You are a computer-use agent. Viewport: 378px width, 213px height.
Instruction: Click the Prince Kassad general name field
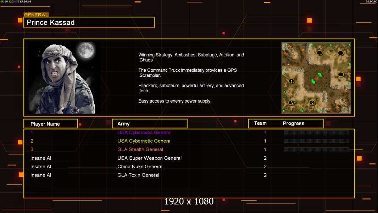(x=89, y=22)
